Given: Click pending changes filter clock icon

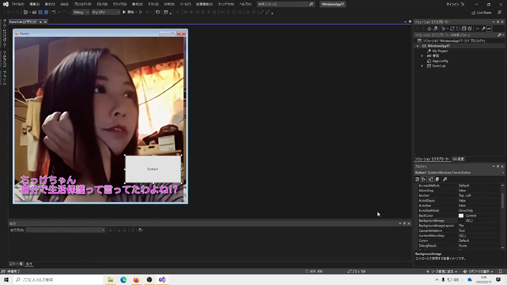Looking at the screenshot, I should 443,28.
